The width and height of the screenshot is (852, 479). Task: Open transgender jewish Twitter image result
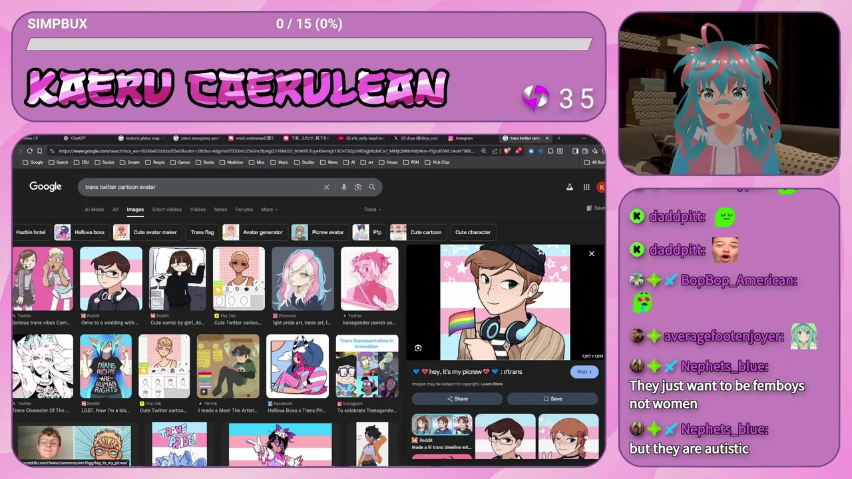[x=369, y=279]
